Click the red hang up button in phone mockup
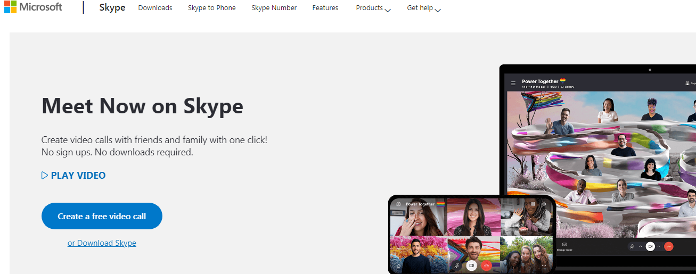Image resolution: width=696 pixels, height=274 pixels. tap(486, 265)
